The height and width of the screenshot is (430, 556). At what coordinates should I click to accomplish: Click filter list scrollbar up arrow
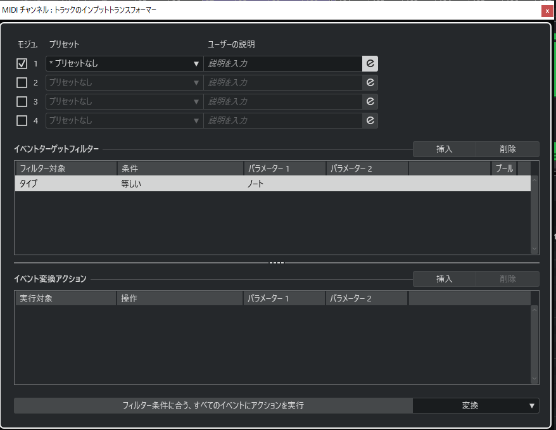534,180
